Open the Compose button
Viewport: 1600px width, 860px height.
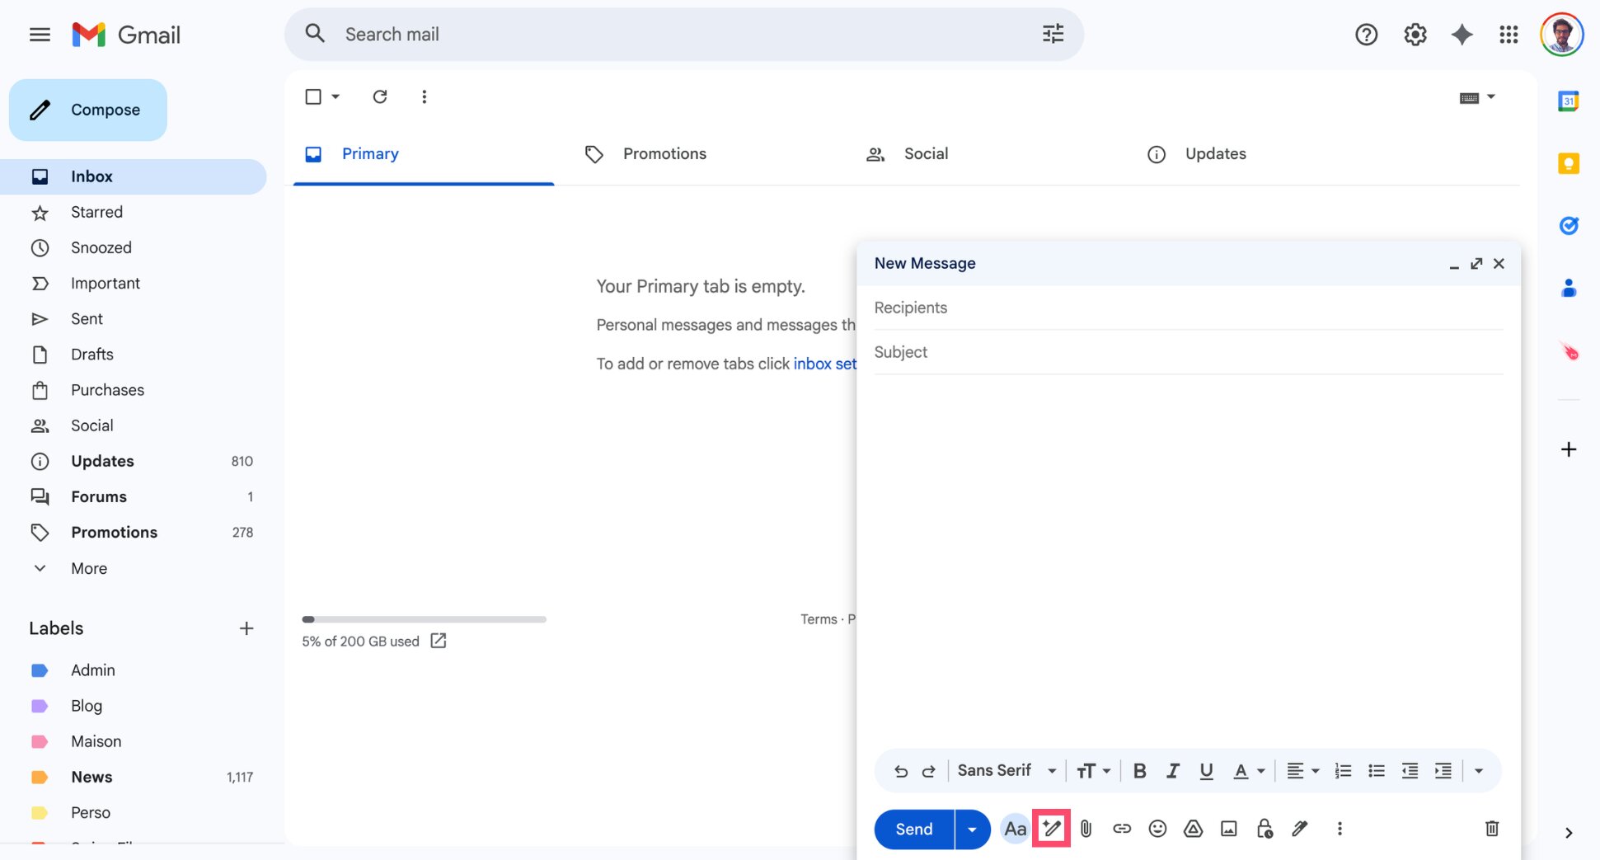(87, 109)
